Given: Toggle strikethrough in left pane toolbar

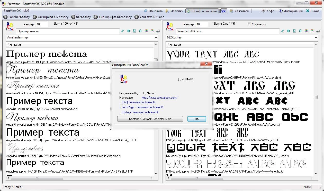Looking at the screenshot, I should coord(140,31).
